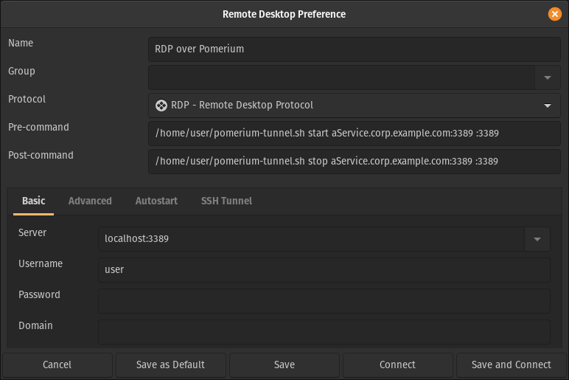Click into the Group text field
This screenshot has height=380, width=569.
pos(341,77)
